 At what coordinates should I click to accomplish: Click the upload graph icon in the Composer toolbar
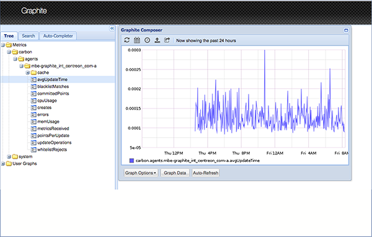[x=157, y=40]
